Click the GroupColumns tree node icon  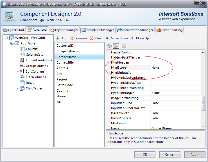pyautogui.click(x=22, y=66)
